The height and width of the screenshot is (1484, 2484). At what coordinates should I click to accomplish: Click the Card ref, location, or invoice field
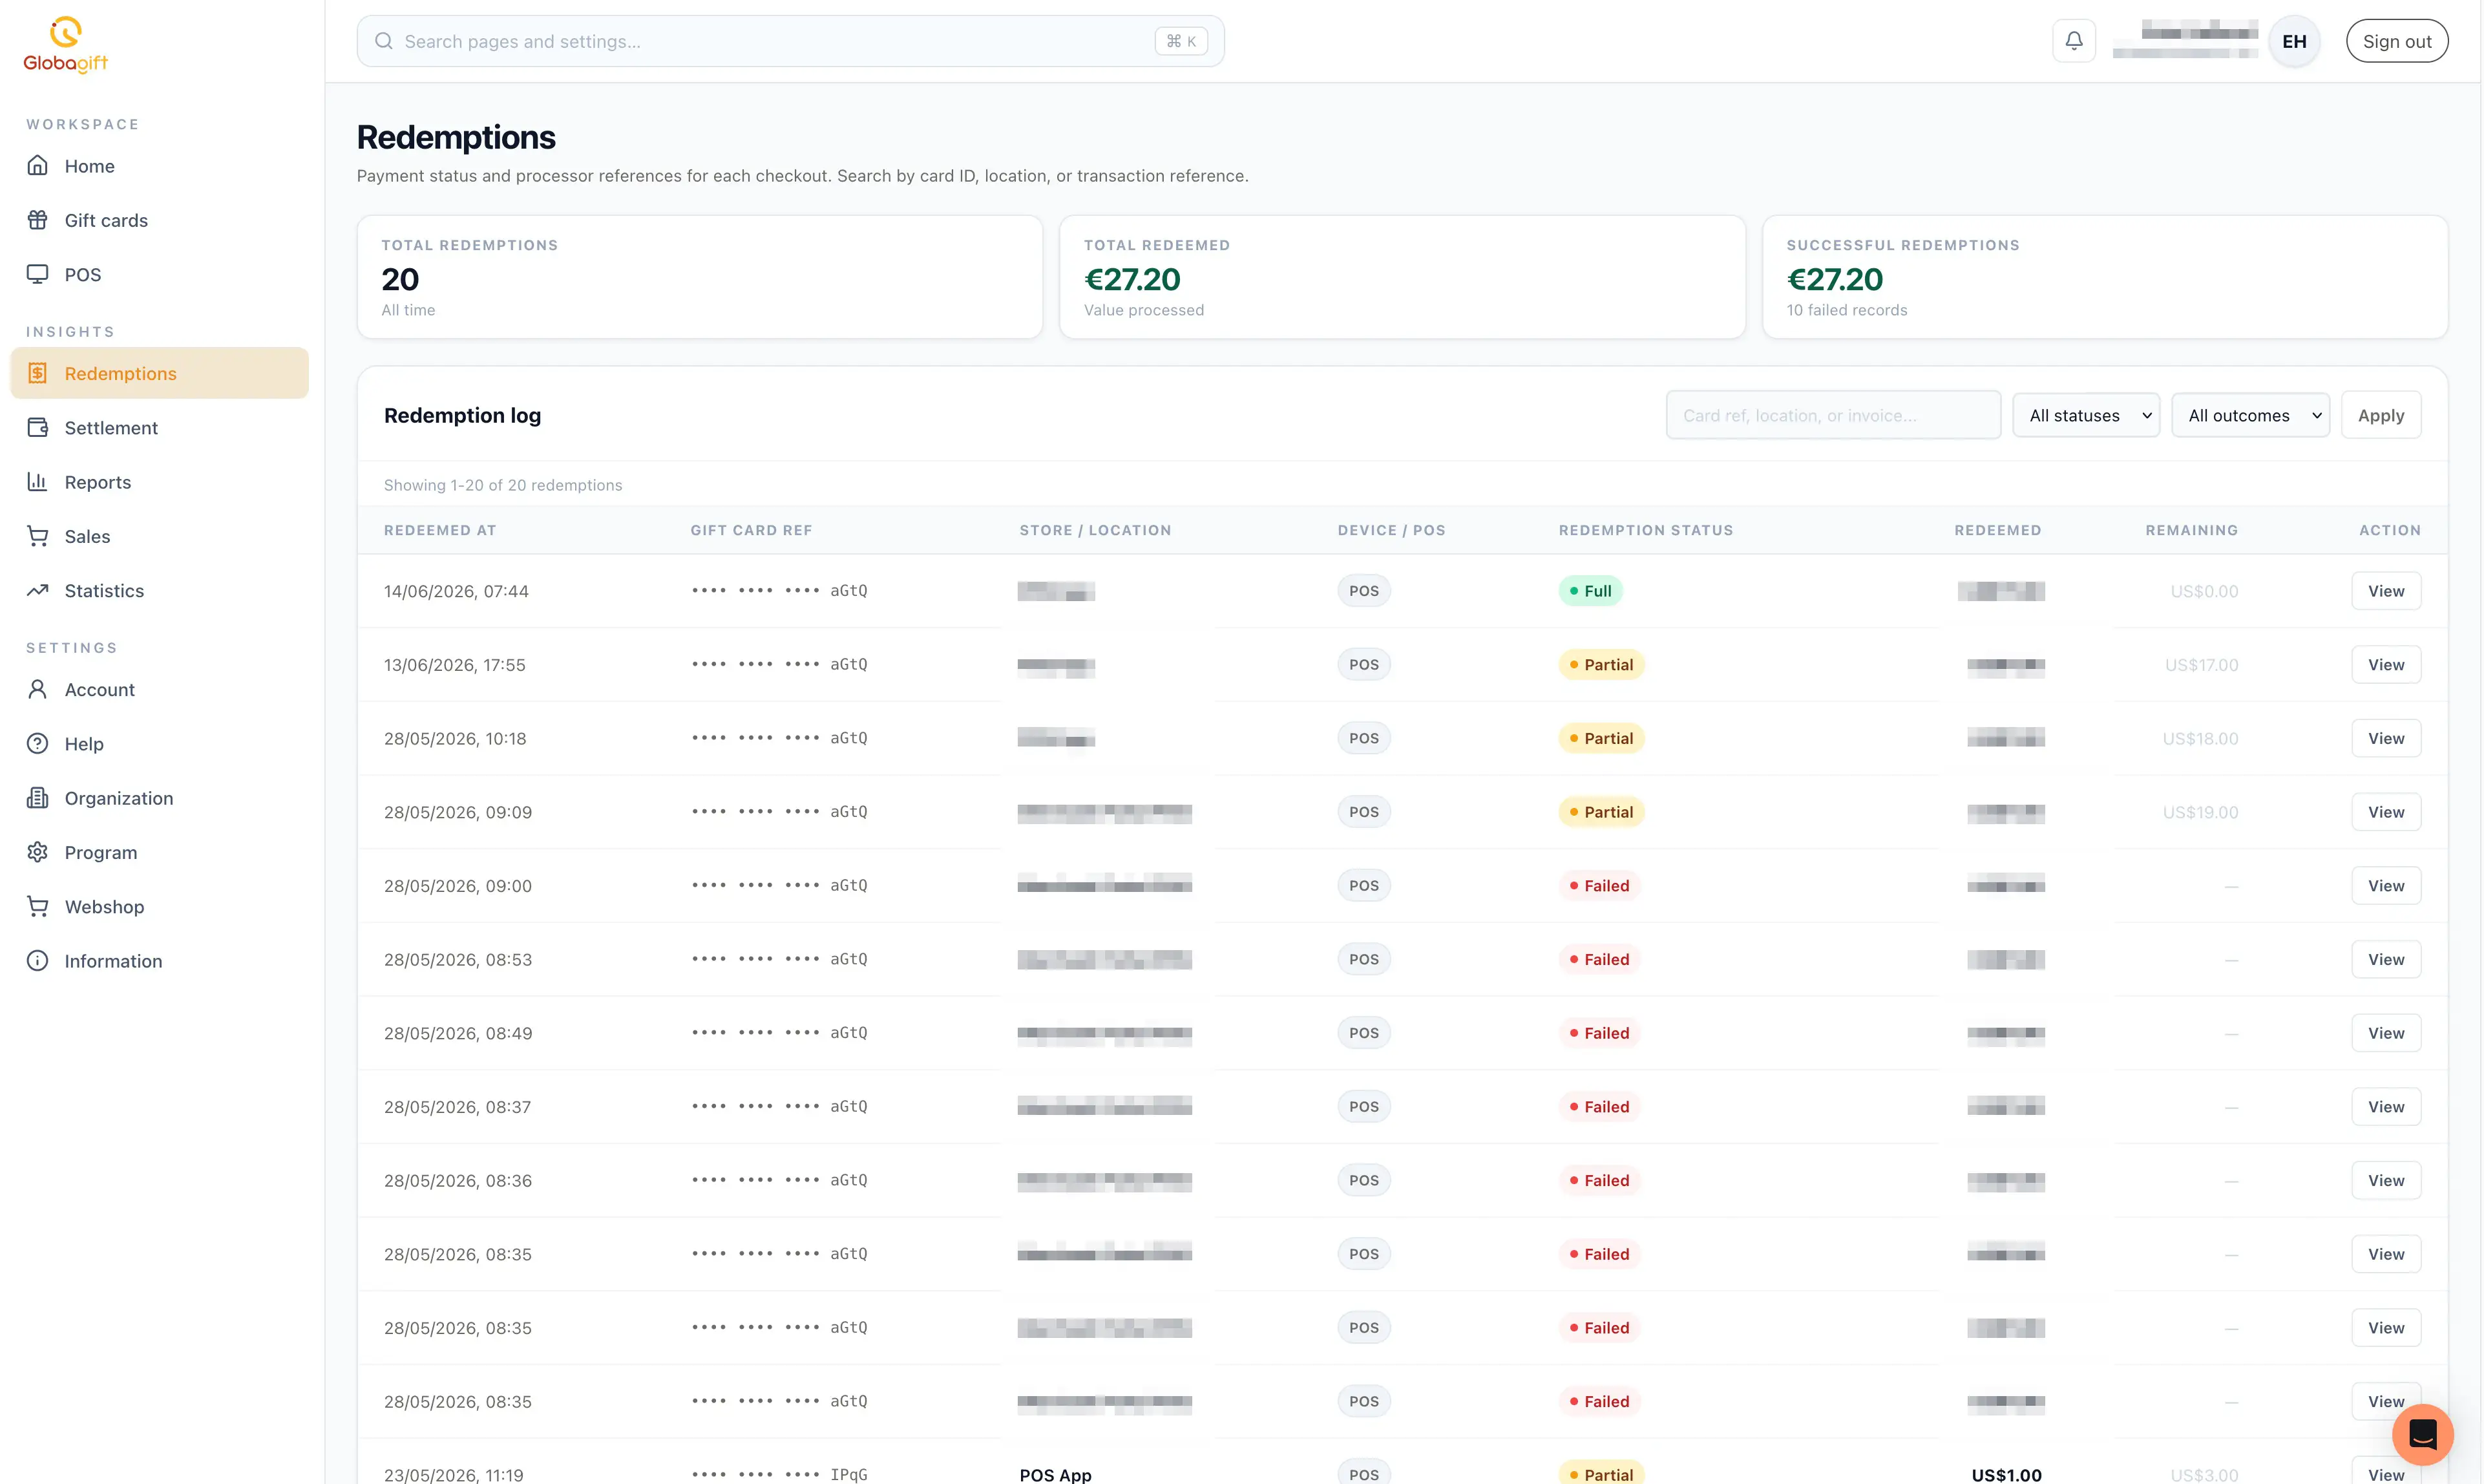point(1833,415)
